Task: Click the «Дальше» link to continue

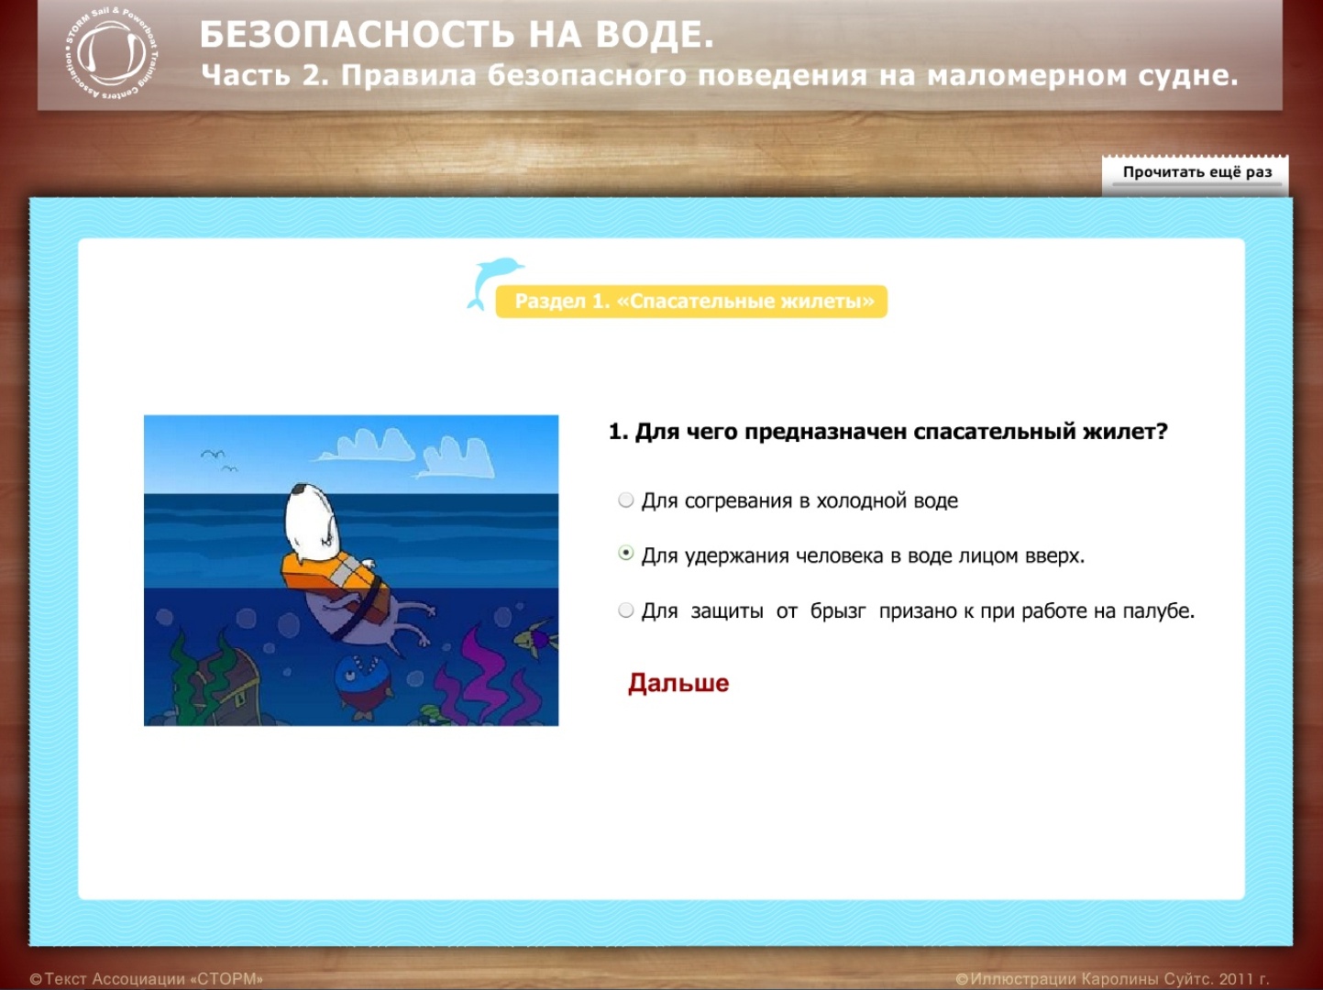Action: coord(678,683)
